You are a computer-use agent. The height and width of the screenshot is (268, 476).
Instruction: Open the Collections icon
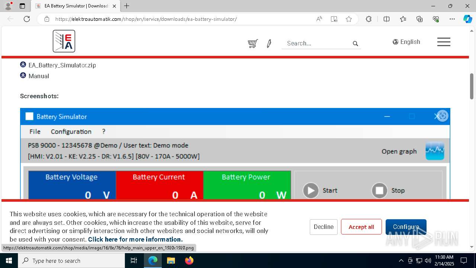419,19
